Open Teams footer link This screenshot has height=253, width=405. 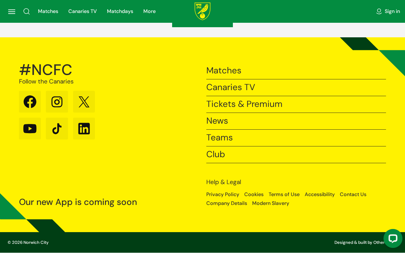pyautogui.click(x=296, y=138)
